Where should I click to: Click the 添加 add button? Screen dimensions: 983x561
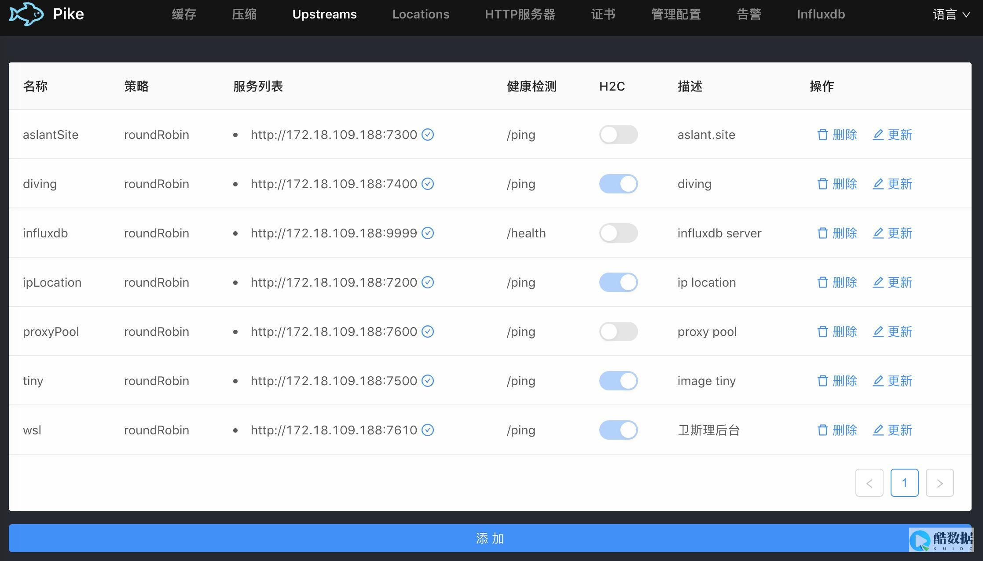(490, 538)
